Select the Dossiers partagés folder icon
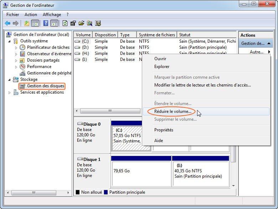This screenshot has width=278, height=209. tap(22, 61)
